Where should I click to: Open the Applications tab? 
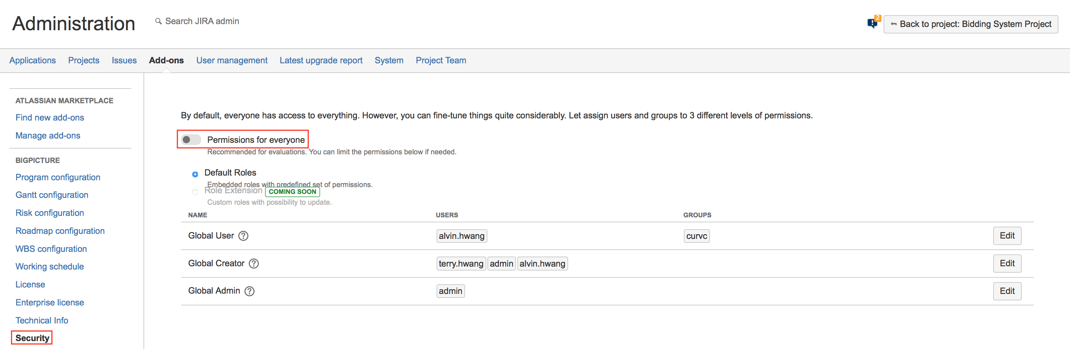[32, 60]
